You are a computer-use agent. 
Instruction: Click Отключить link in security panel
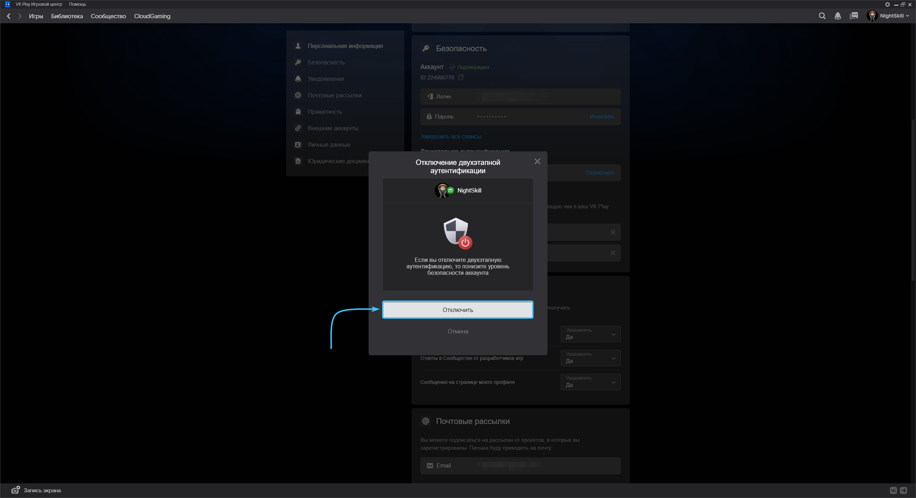600,172
